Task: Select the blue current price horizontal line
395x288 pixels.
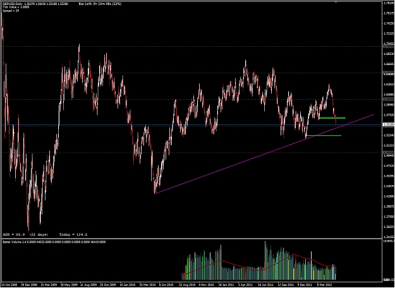Action: coord(191,124)
